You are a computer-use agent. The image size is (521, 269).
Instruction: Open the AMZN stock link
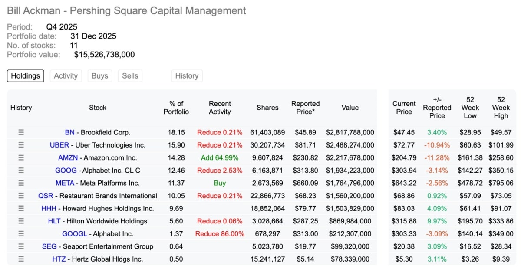pyautogui.click(x=68, y=158)
